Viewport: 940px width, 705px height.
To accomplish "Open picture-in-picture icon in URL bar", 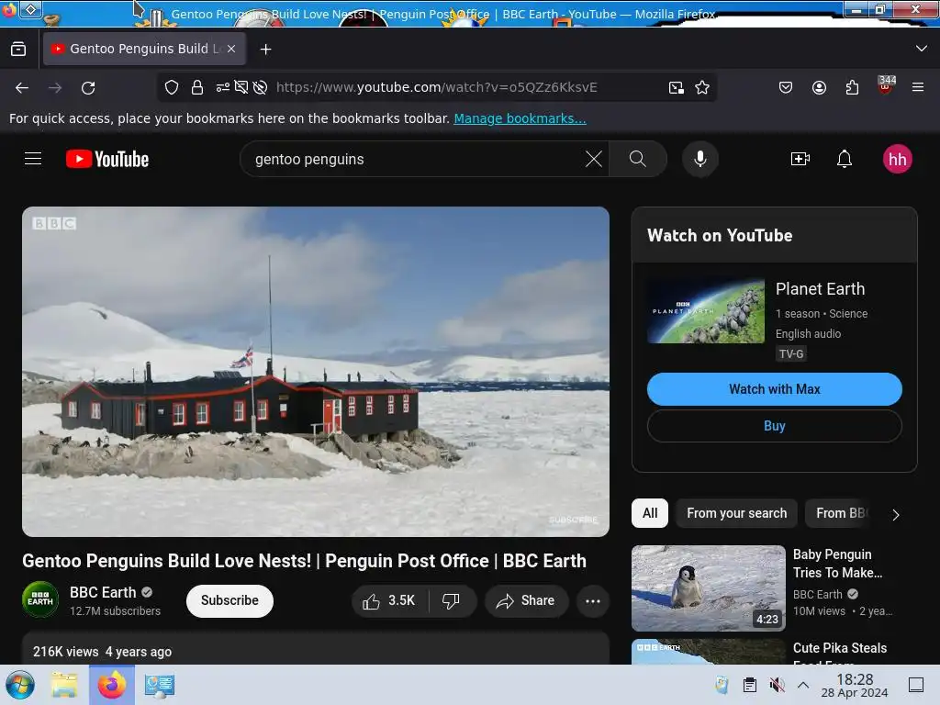I will point(677,87).
